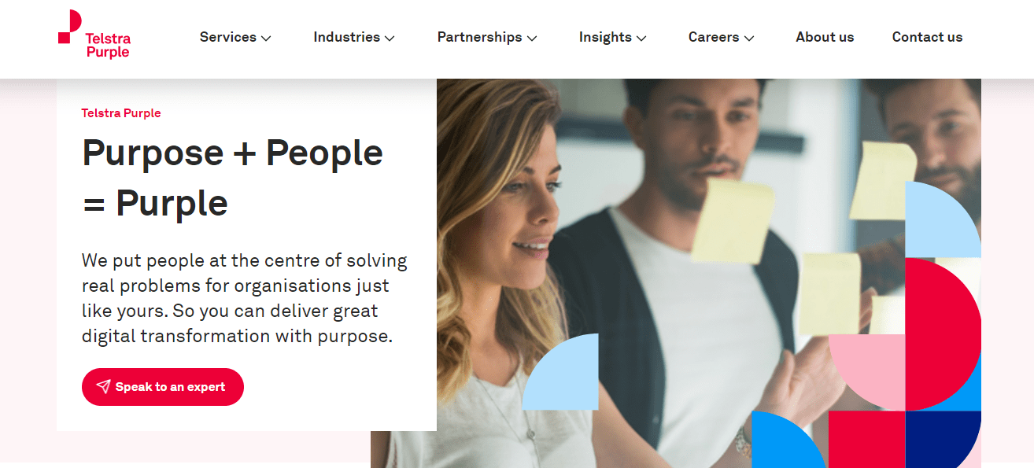Open the Insights dropdown chevron

641,38
